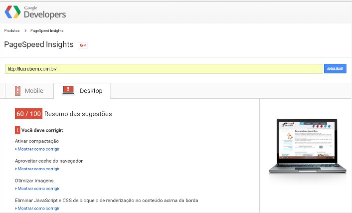Viewport: 352px width, 213px height.
Task: Open the PageSpeed Insights breadcrumb link
Action: [47, 30]
